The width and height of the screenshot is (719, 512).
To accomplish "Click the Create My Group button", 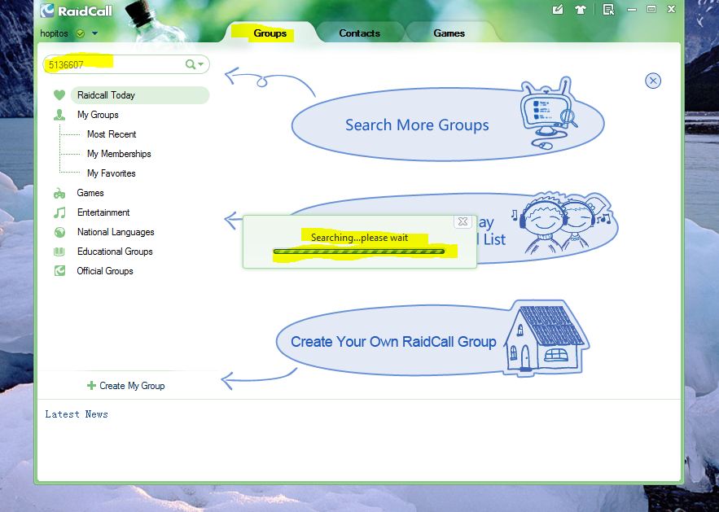I will tap(125, 386).
